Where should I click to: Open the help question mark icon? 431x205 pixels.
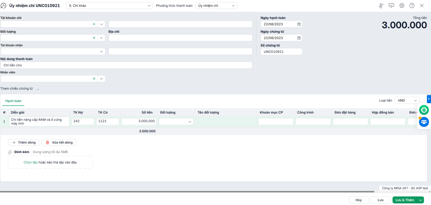412,6
